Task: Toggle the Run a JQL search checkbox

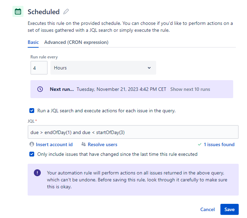Action: 32,111
